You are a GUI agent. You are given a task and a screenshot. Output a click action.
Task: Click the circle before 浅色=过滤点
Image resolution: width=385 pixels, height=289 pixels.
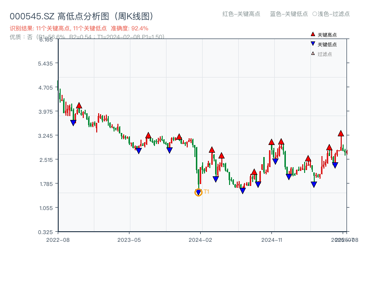pyautogui.click(x=315, y=14)
